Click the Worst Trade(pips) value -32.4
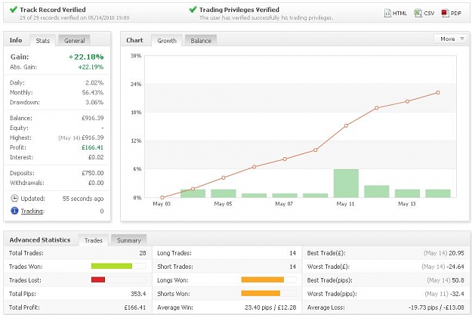Screen dimensions: 472x315 click(x=457, y=294)
